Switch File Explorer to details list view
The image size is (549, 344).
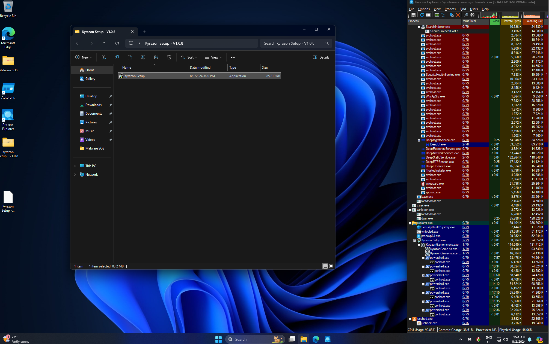pyautogui.click(x=325, y=266)
